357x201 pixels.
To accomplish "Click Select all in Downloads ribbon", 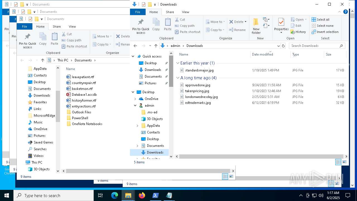I will click(x=320, y=20).
